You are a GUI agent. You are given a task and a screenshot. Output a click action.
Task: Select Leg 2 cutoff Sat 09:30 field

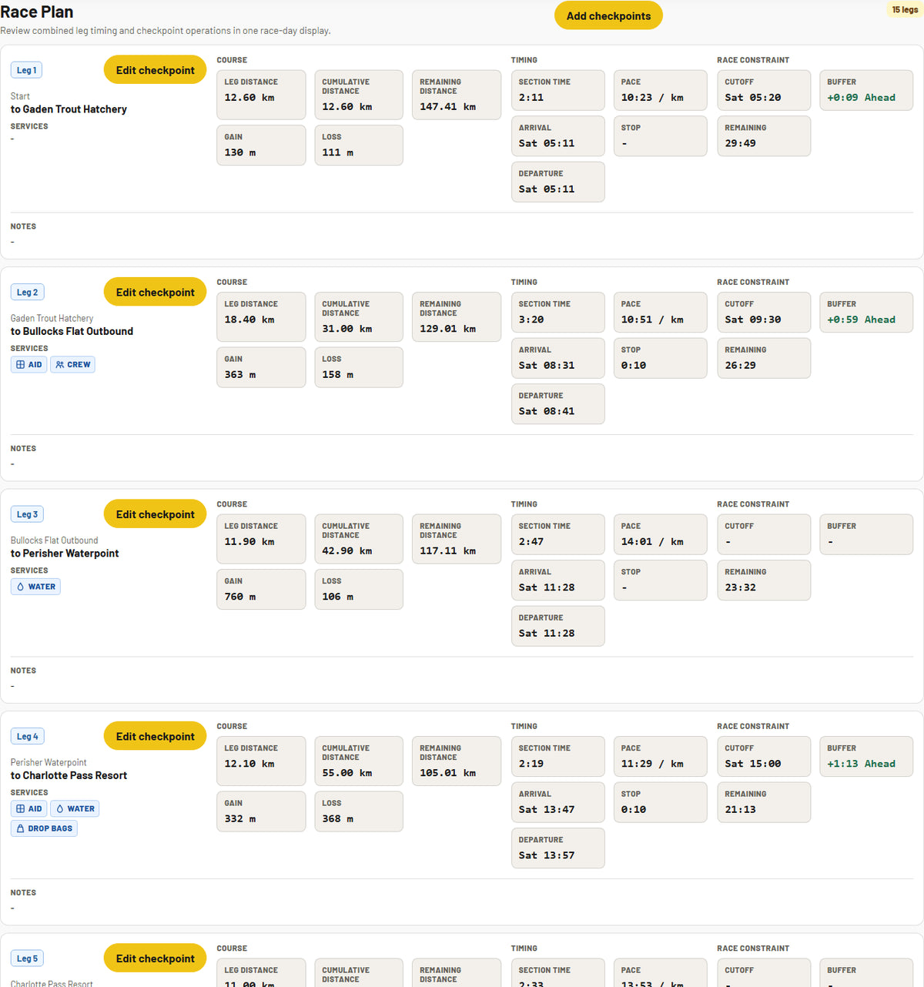[x=764, y=313]
